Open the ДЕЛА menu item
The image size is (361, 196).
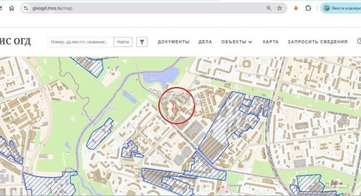[206, 42]
